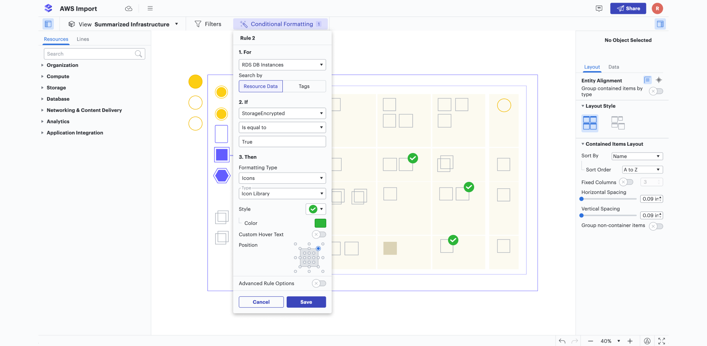This screenshot has height=346, width=707.
Task: Focus the resources Search field
Action: tap(95, 54)
